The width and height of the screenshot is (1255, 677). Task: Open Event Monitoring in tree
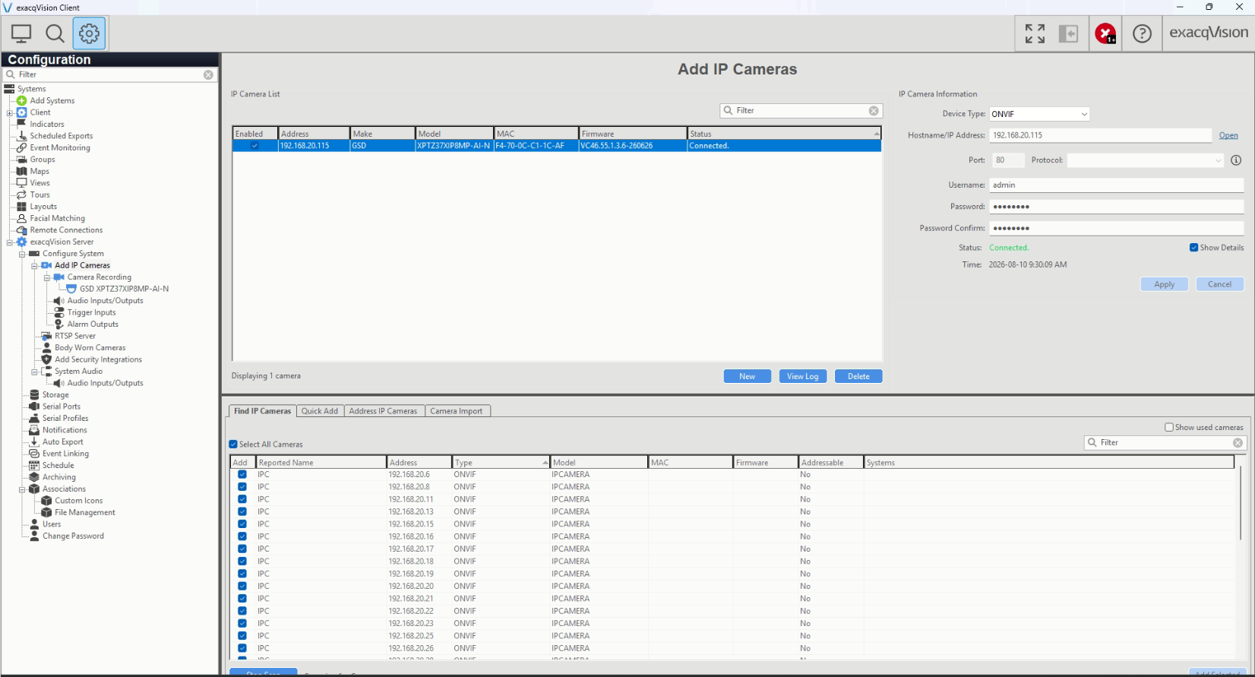coord(59,147)
